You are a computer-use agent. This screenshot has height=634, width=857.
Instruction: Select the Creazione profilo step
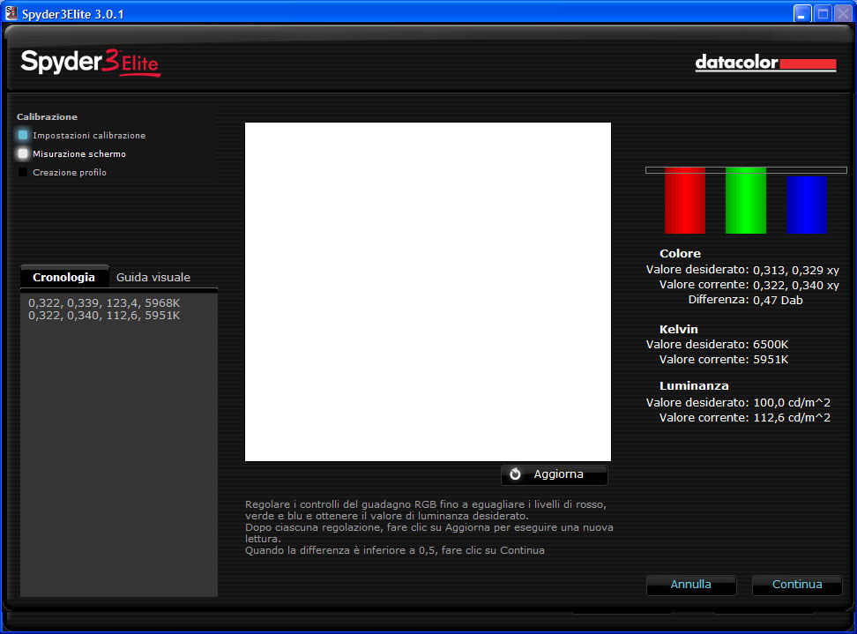click(70, 172)
